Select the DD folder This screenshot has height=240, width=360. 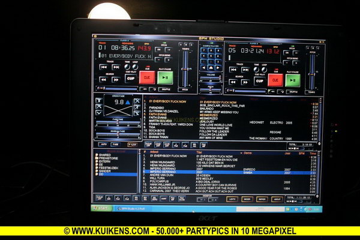pyautogui.click(x=116, y=175)
